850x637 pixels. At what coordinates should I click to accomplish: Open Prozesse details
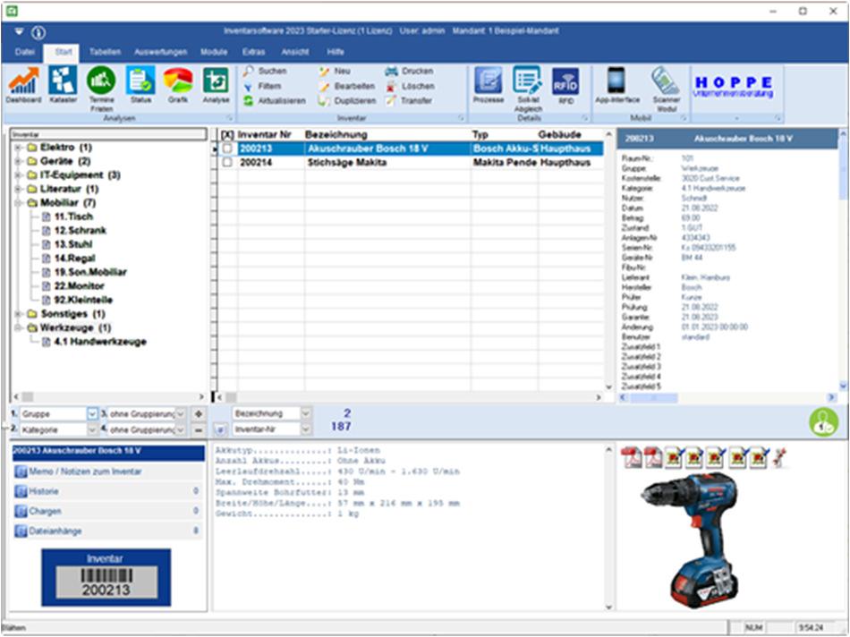coord(489,85)
